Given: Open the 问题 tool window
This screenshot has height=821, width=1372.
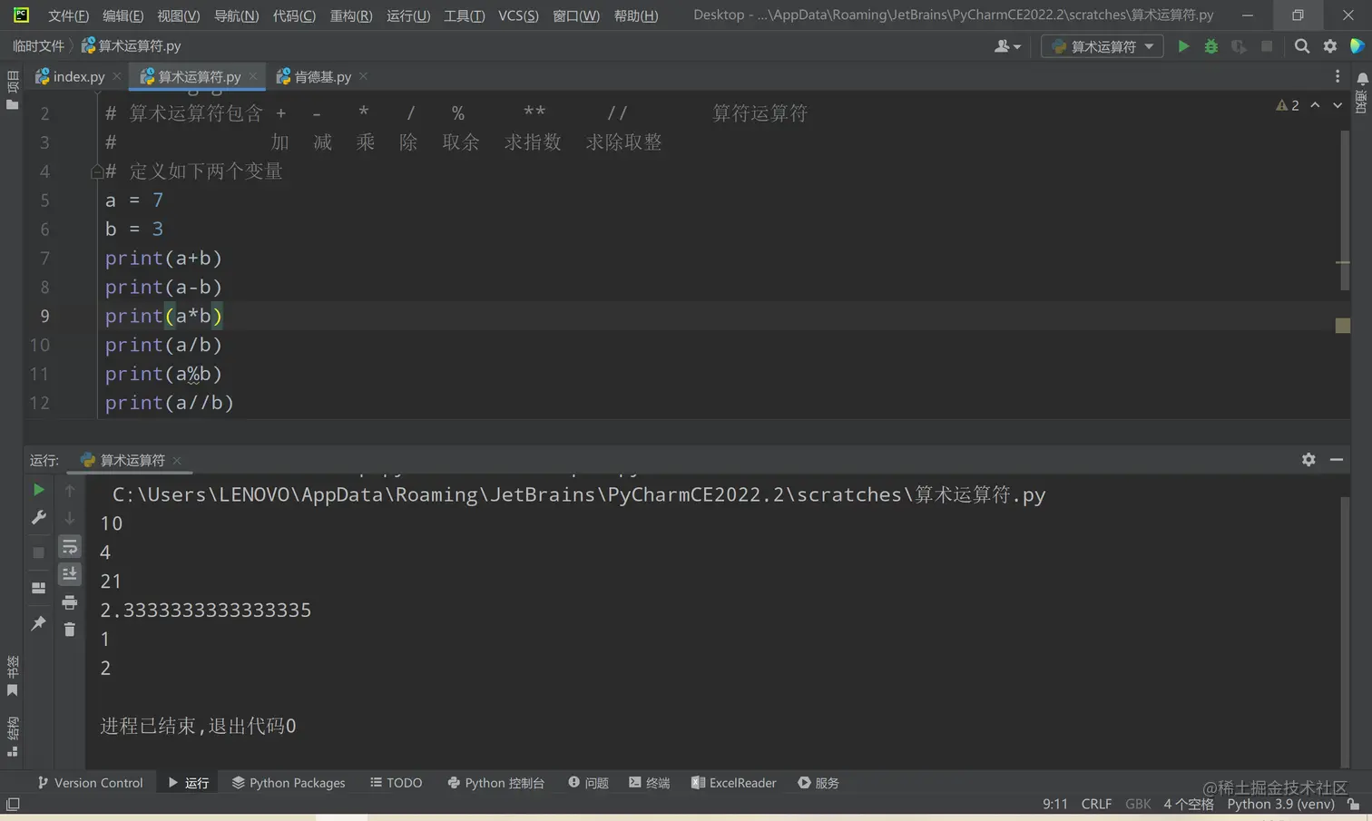Looking at the screenshot, I should [x=588, y=783].
